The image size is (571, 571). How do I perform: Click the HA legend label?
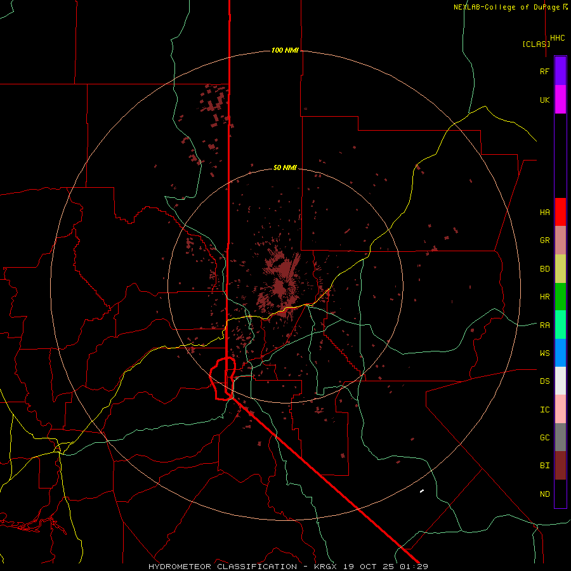[x=545, y=213]
